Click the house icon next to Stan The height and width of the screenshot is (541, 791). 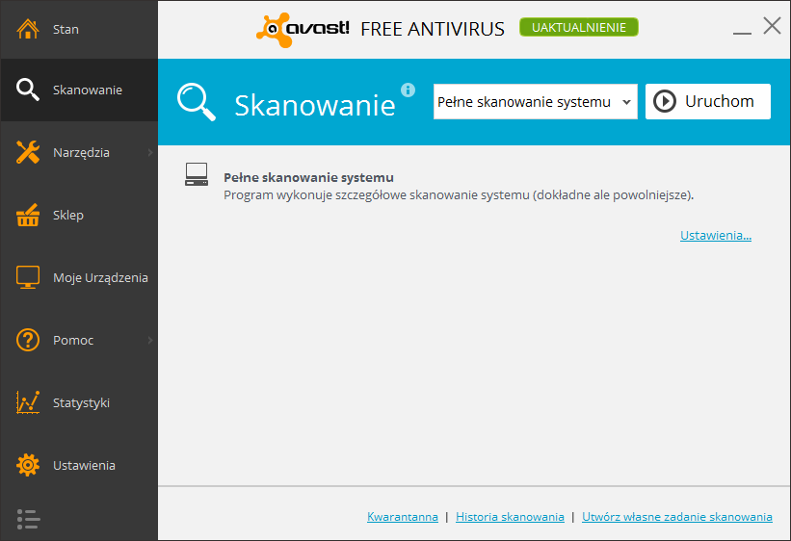pyautogui.click(x=28, y=29)
